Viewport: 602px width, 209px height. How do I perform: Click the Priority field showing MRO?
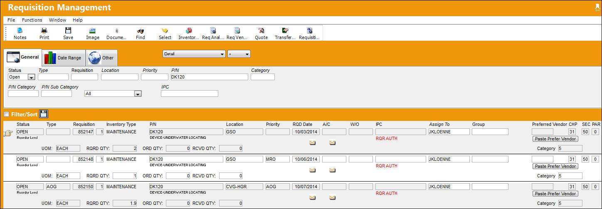point(278,159)
